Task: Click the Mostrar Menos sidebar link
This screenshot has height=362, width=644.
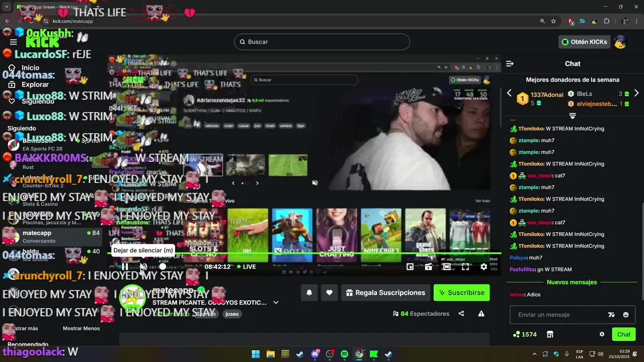Action: [x=81, y=328]
